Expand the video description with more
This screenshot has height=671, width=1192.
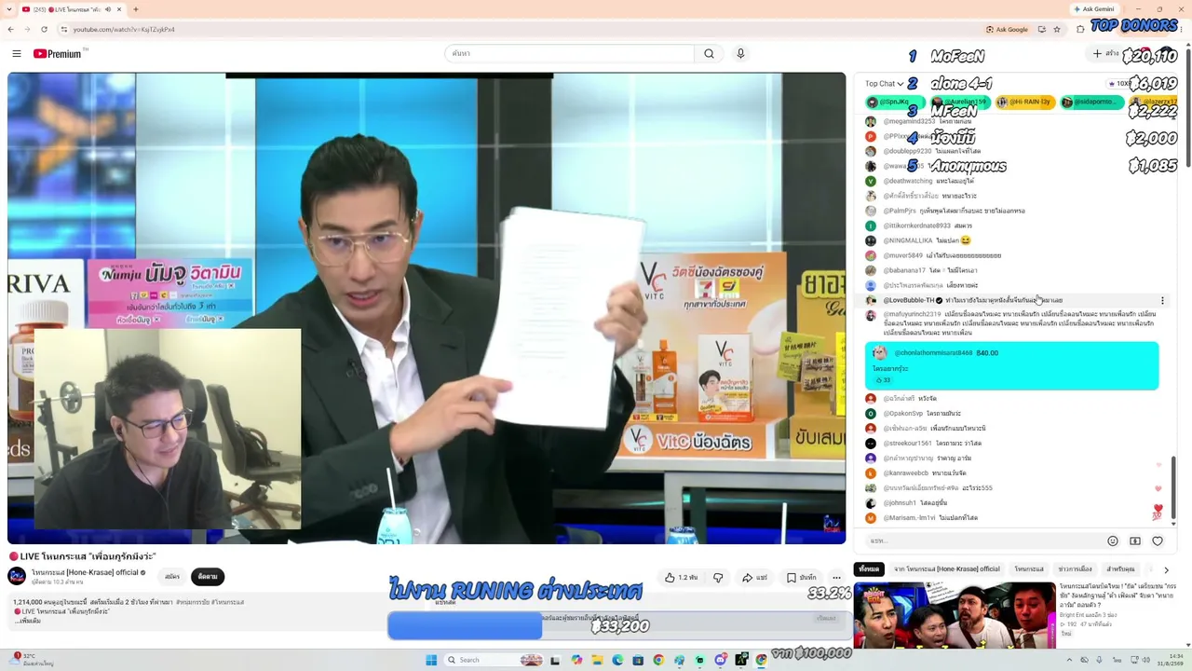click(x=29, y=621)
